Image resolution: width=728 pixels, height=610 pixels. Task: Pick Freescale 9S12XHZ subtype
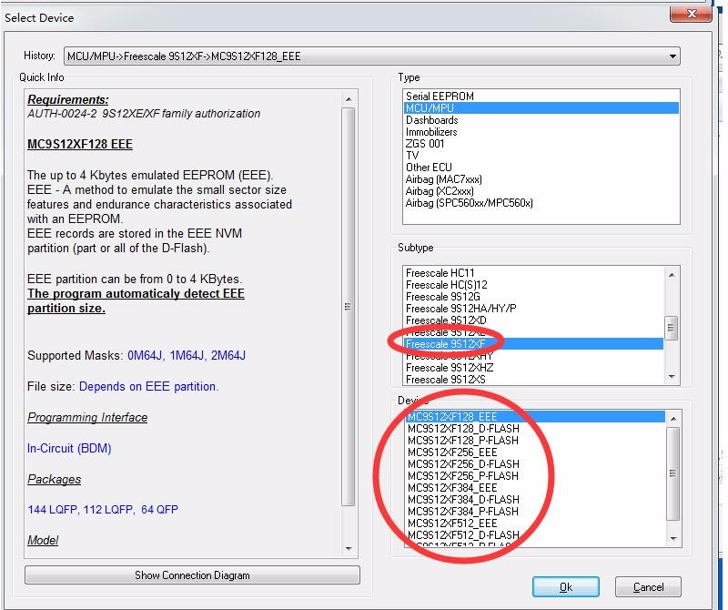click(x=534, y=368)
